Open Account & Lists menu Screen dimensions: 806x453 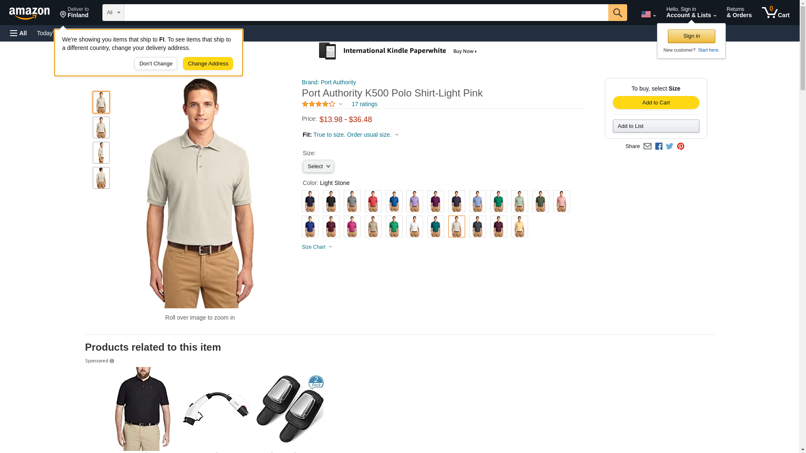pyautogui.click(x=691, y=13)
